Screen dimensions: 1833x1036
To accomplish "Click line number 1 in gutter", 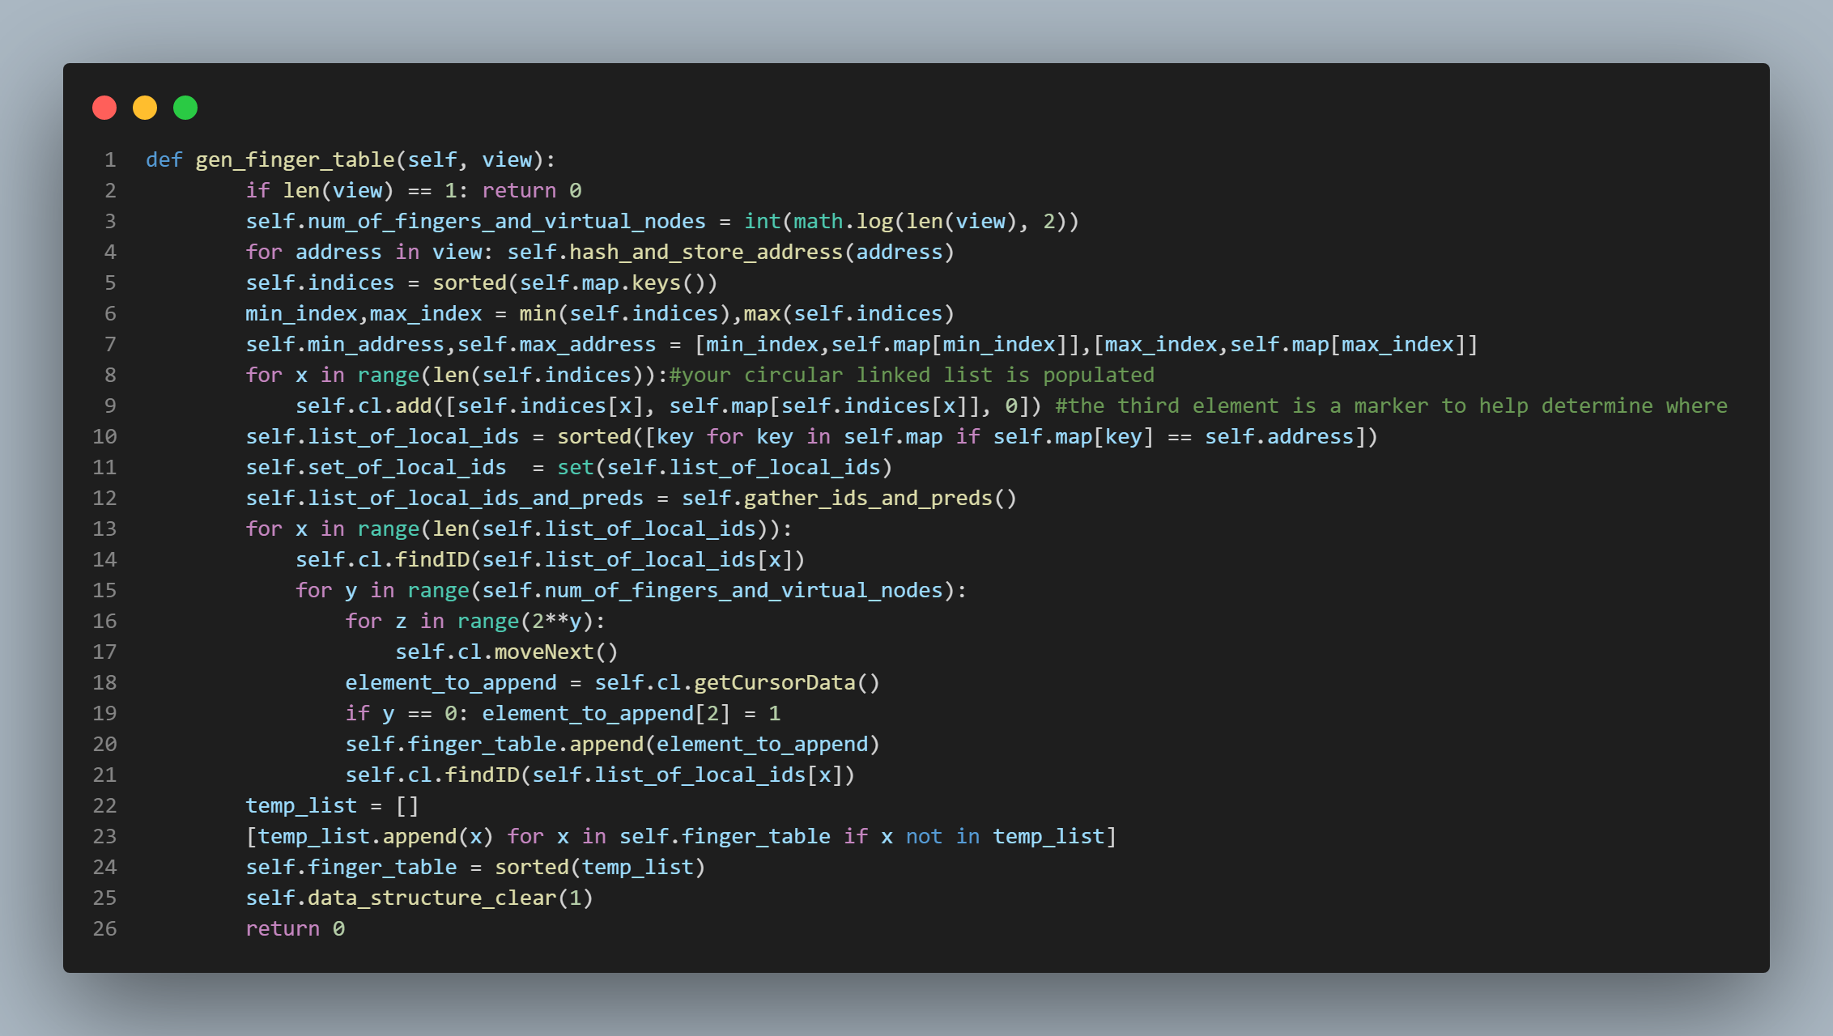I will [110, 159].
